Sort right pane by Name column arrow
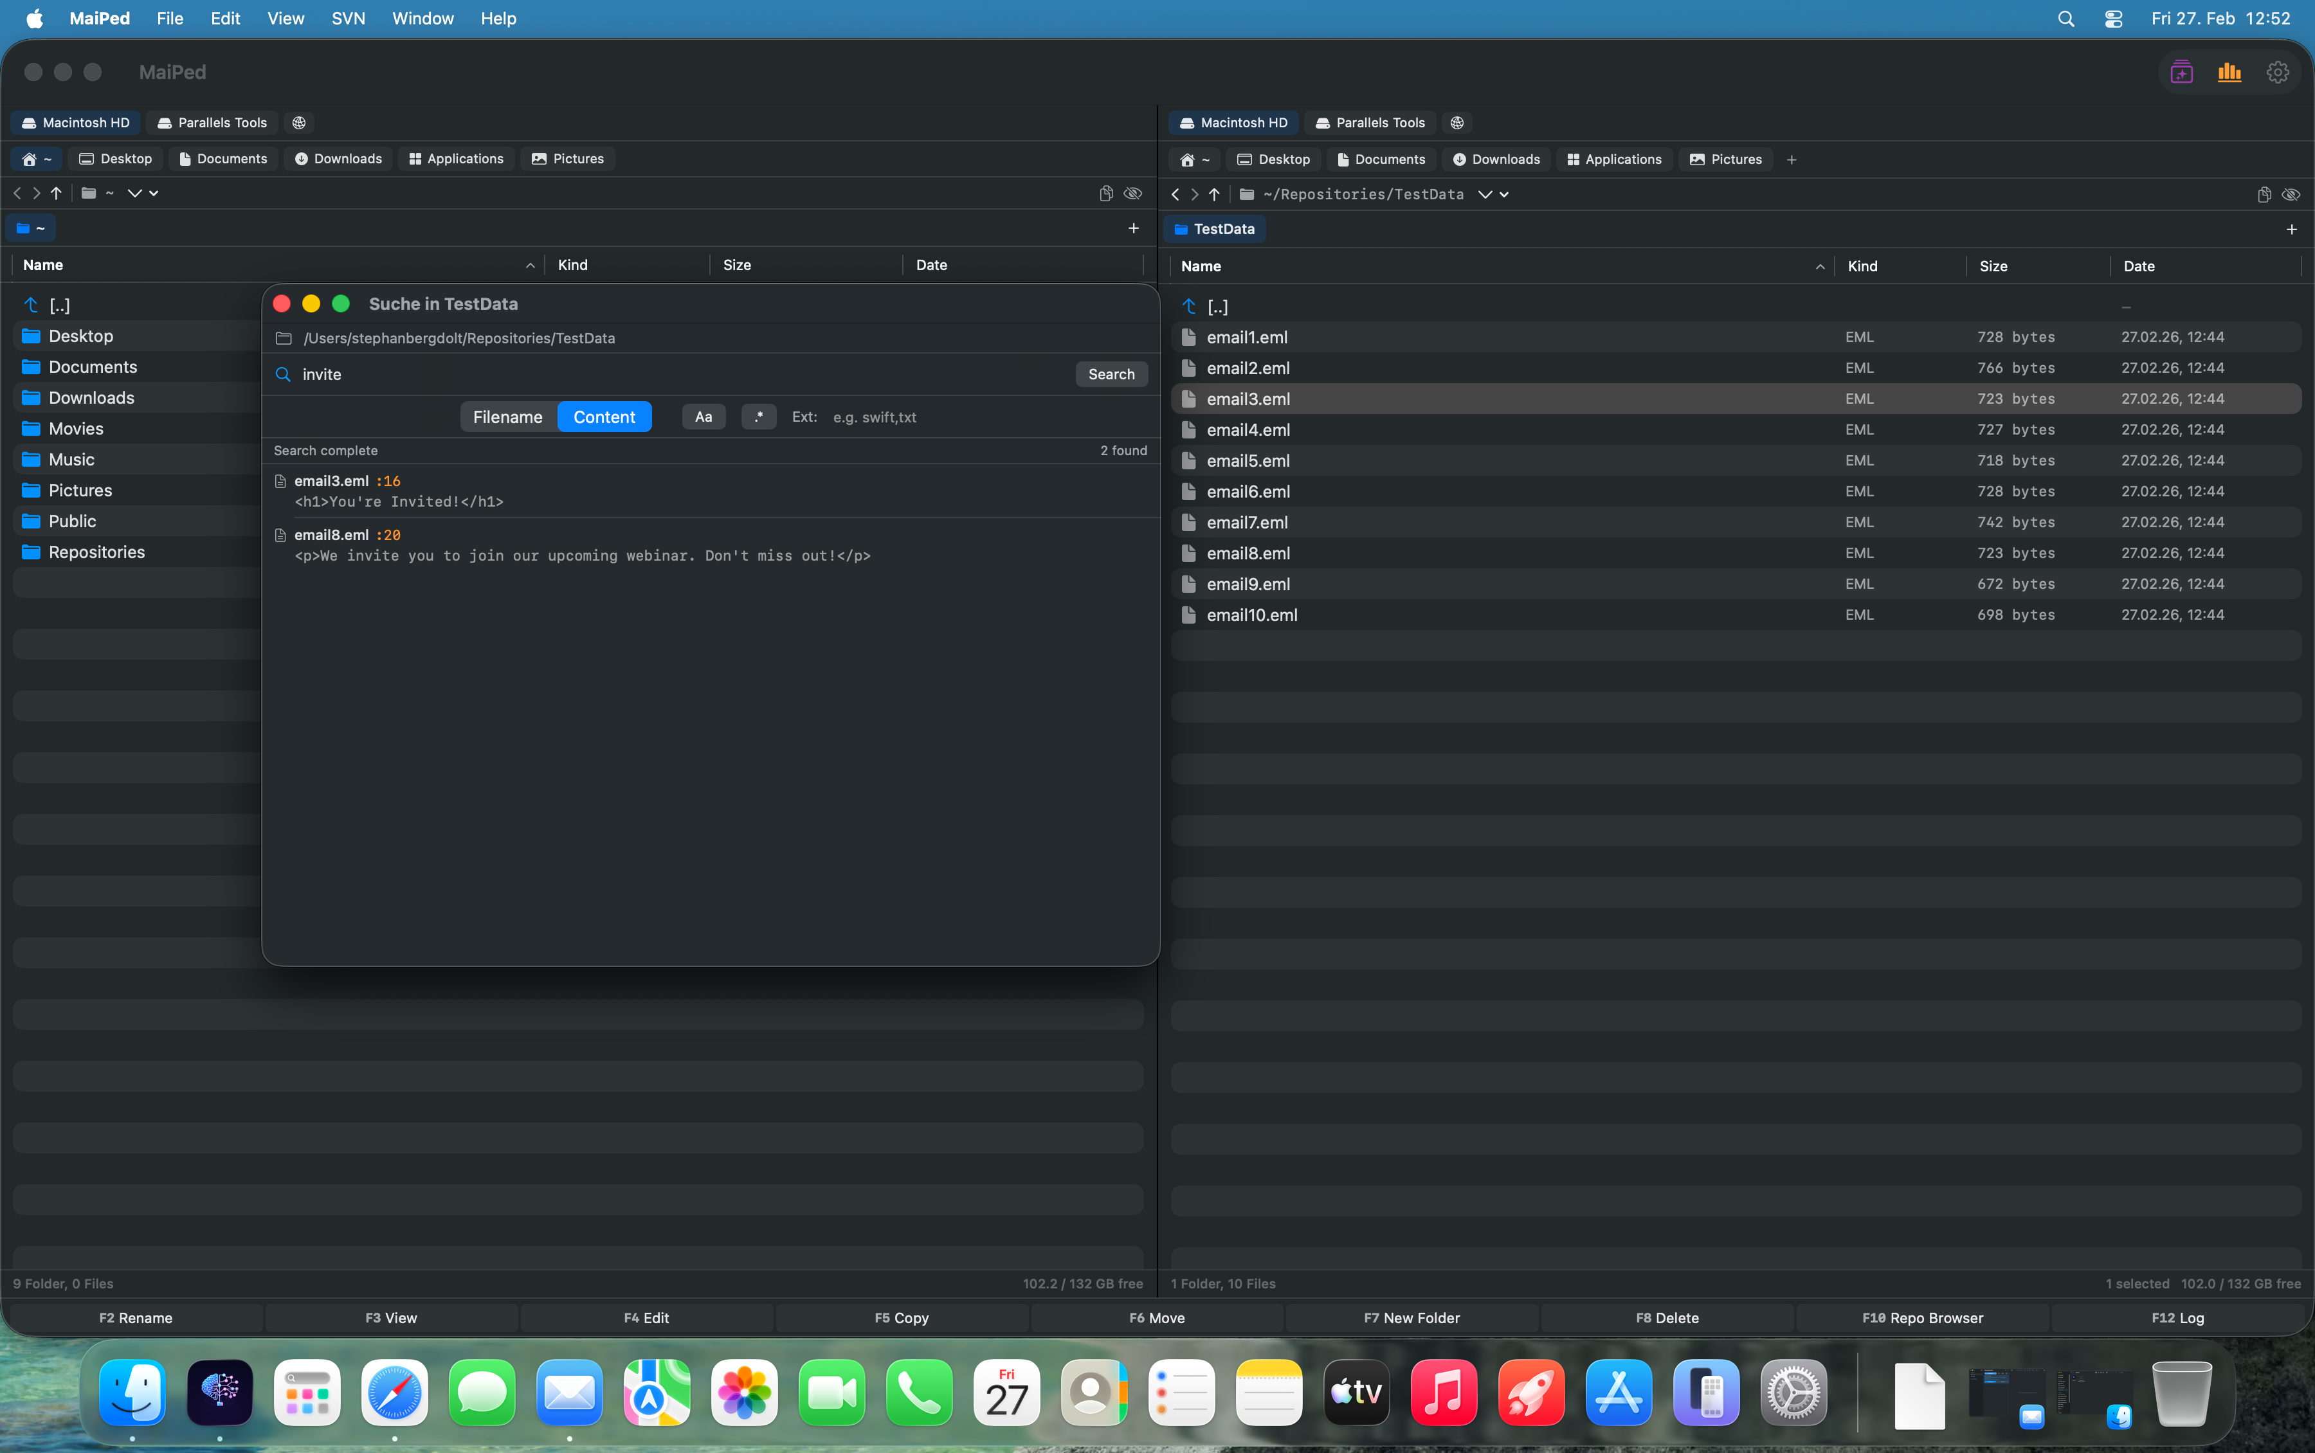Image resolution: width=2315 pixels, height=1453 pixels. (x=1820, y=267)
